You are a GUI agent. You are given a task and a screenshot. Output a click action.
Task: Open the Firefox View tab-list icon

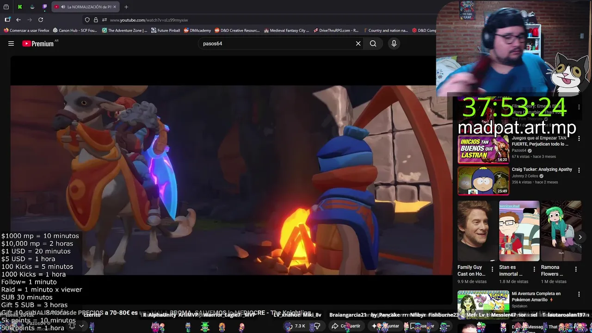coord(6,7)
